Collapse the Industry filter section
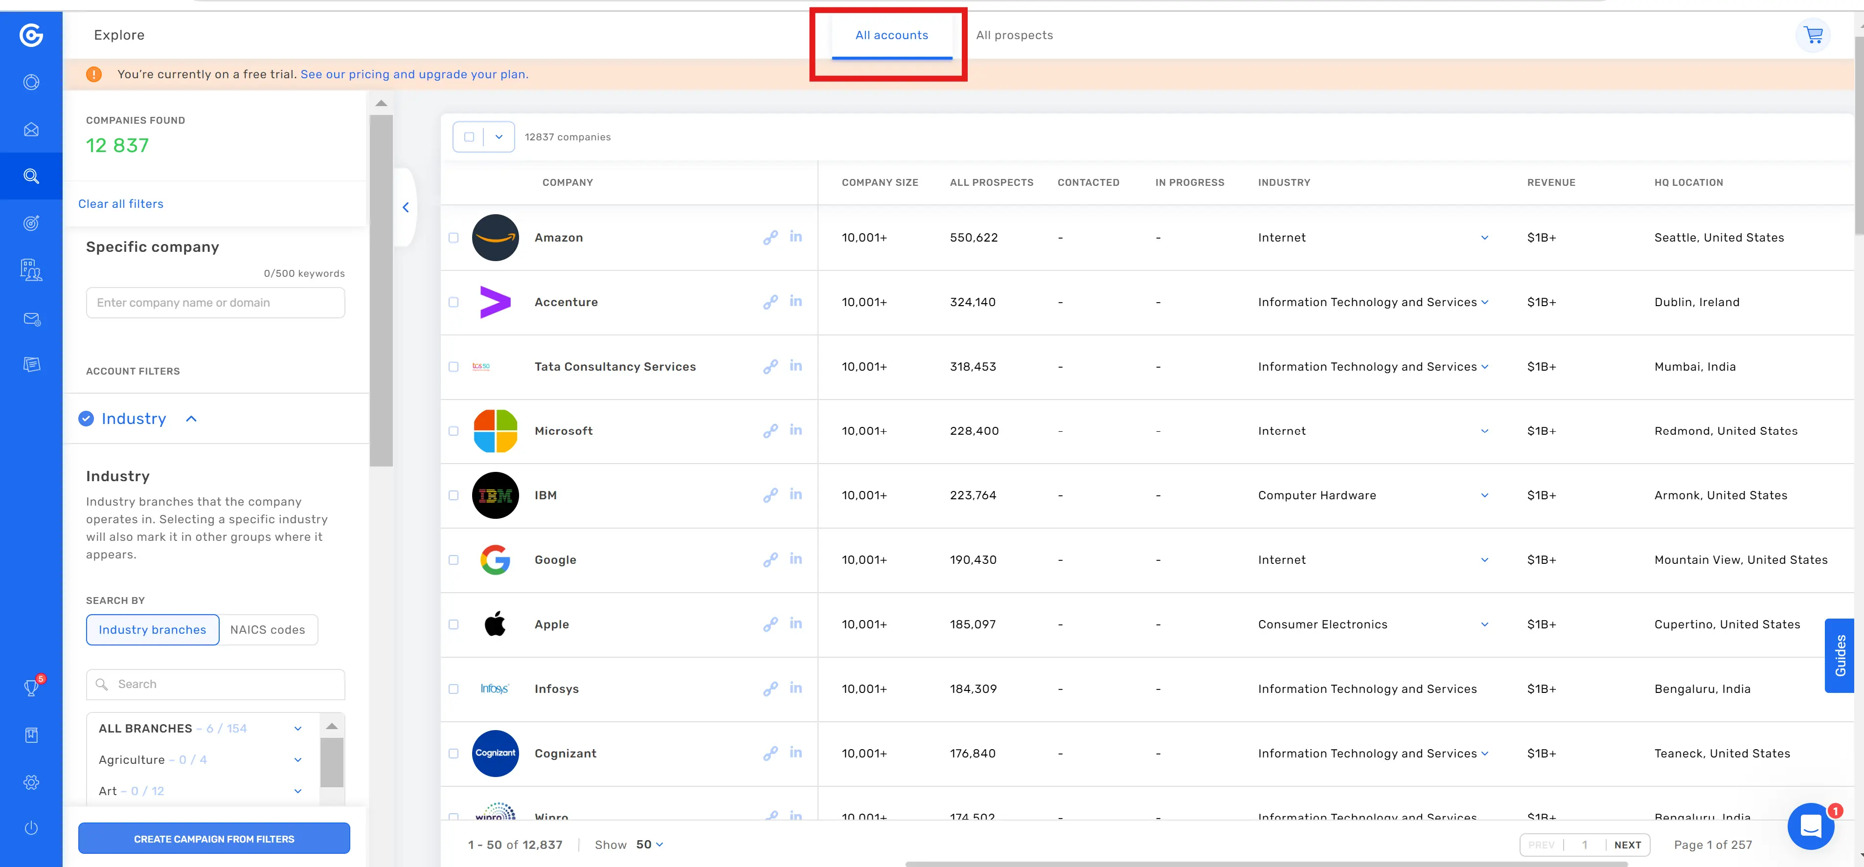1864x867 pixels. click(191, 419)
